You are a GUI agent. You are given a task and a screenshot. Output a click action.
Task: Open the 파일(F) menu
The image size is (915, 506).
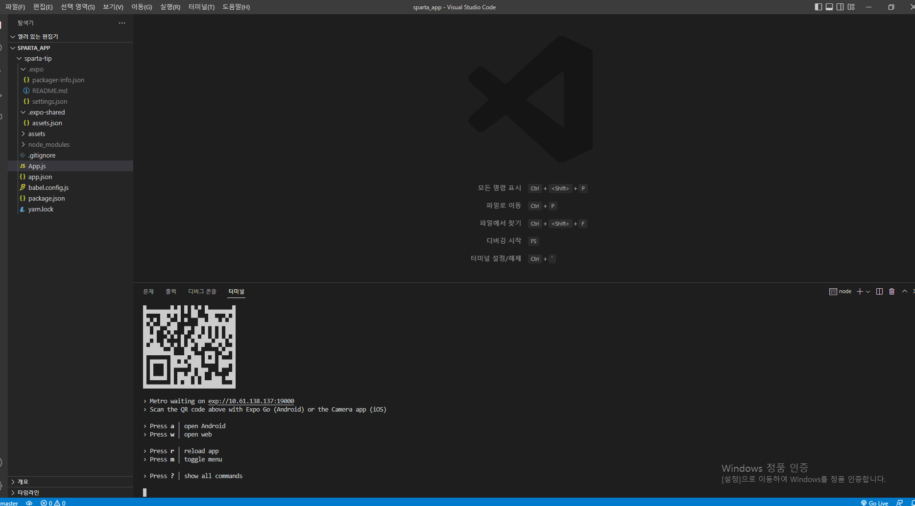[x=15, y=7]
